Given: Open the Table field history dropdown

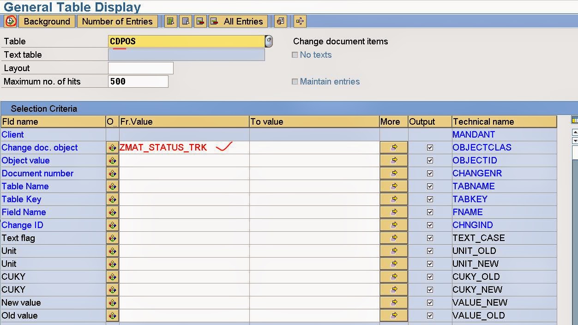Looking at the screenshot, I should click(x=269, y=41).
